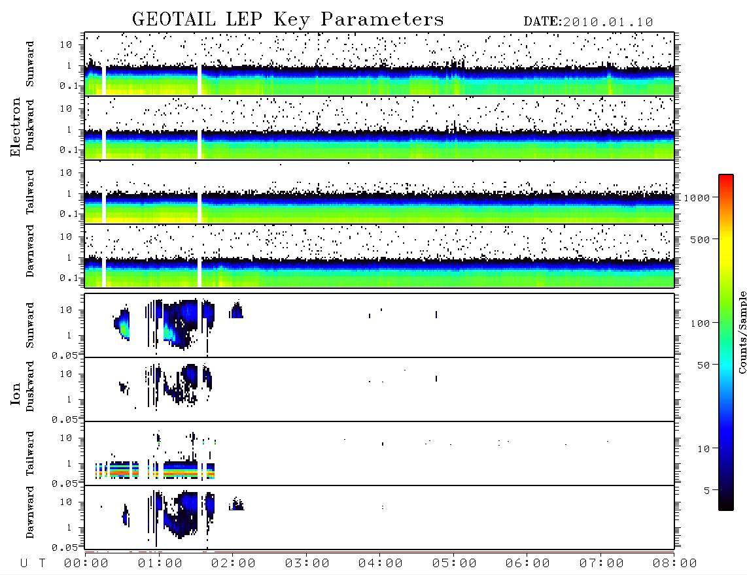Click the vertical Ion group label

coord(15,393)
